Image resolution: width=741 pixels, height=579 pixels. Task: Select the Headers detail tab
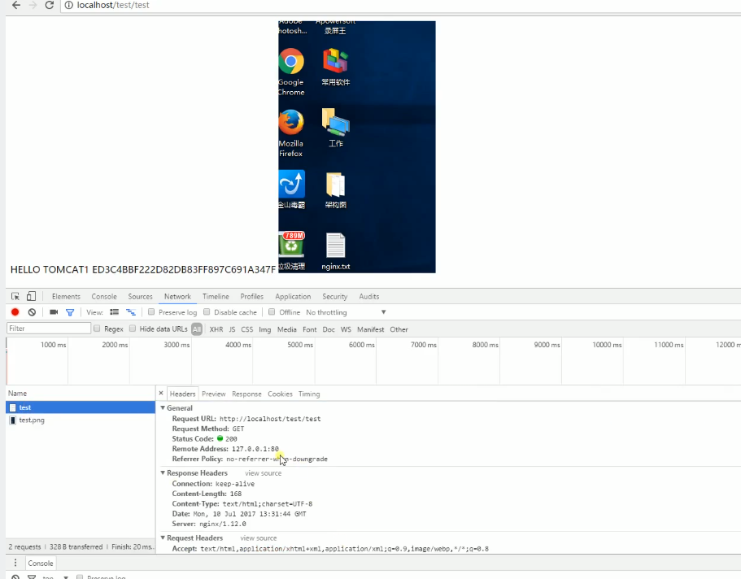[182, 394]
